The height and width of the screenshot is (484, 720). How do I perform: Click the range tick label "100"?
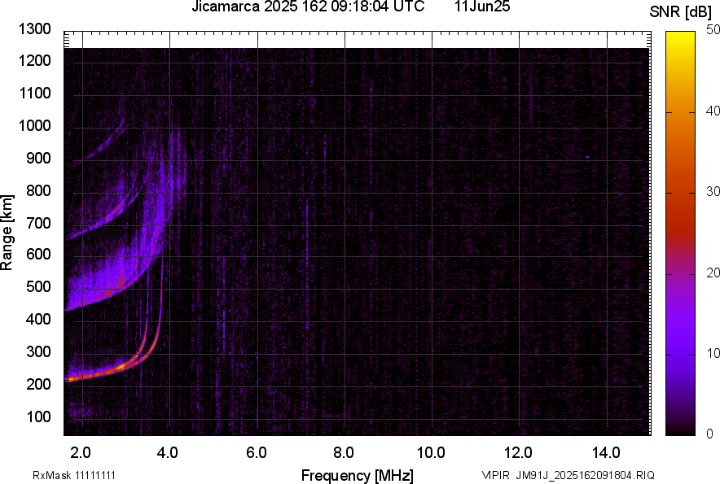click(x=38, y=416)
